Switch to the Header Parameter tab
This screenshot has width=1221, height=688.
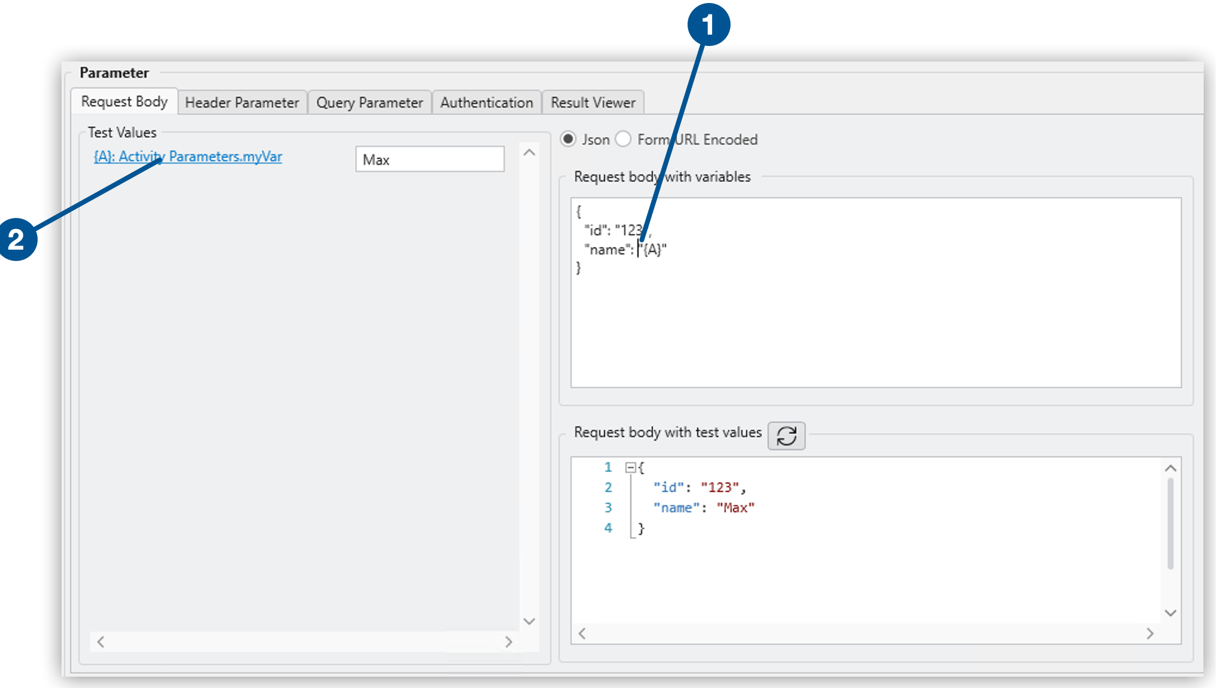tap(242, 103)
